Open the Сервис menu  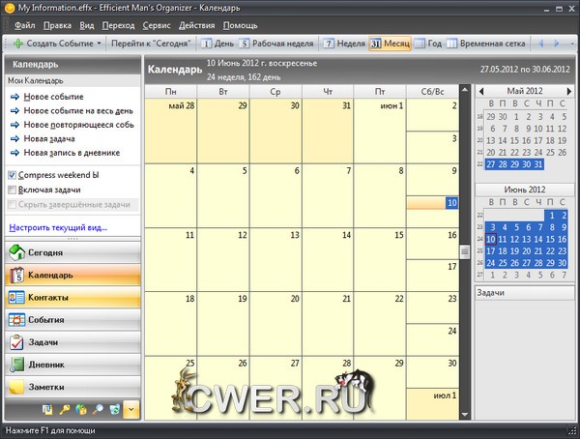[x=157, y=25]
